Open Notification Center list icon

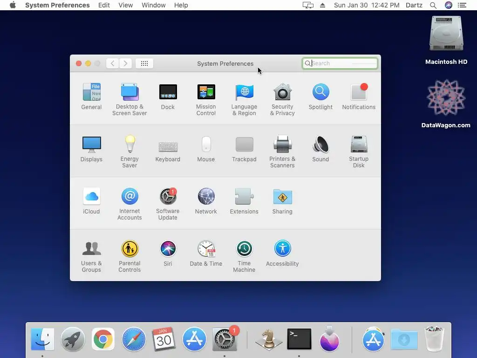coord(462,5)
